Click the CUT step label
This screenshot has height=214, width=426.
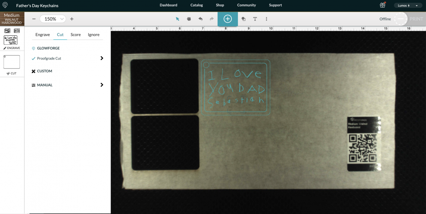tap(11, 73)
